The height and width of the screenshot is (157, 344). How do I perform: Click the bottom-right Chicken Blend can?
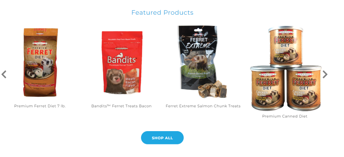coord(304,88)
